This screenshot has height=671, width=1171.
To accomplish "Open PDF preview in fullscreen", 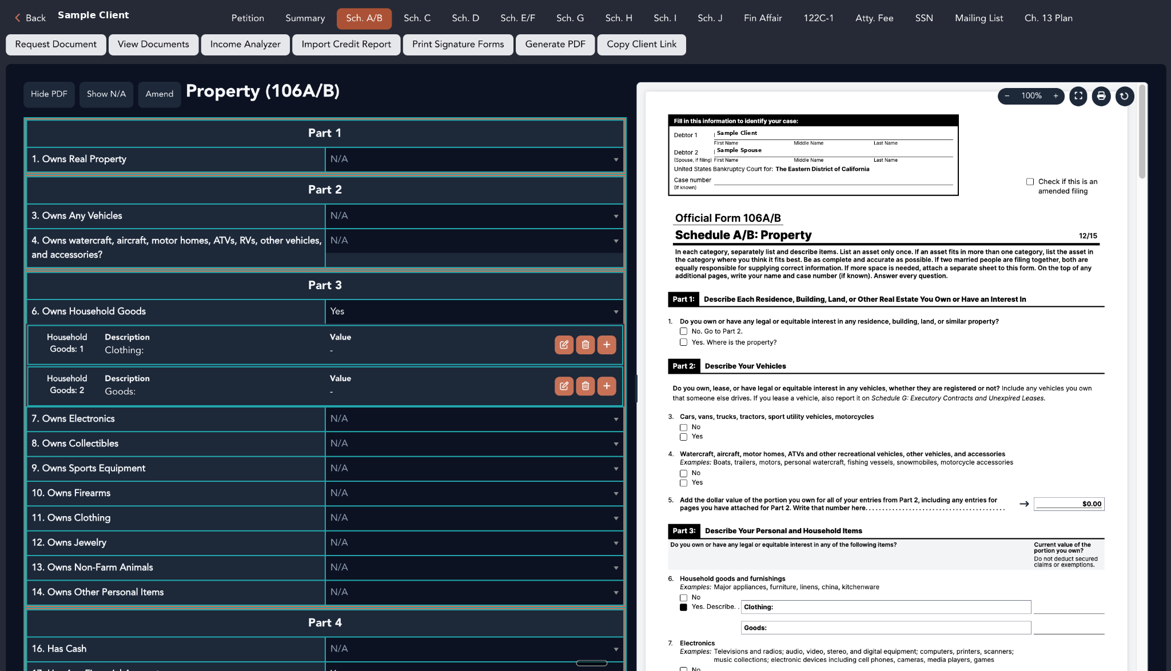I will tap(1078, 96).
